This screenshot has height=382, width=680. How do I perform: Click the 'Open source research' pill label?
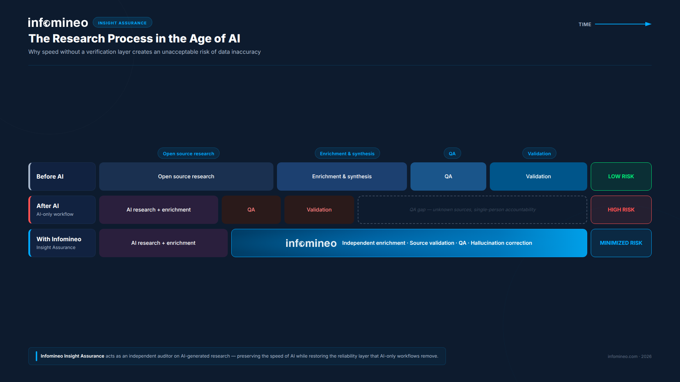(188, 154)
